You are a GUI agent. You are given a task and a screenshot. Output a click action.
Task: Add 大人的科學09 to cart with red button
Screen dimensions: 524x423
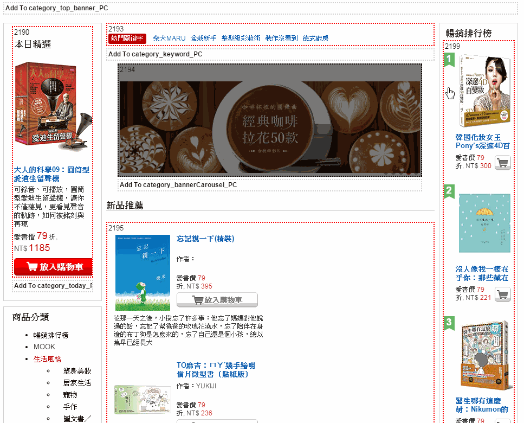pos(54,266)
